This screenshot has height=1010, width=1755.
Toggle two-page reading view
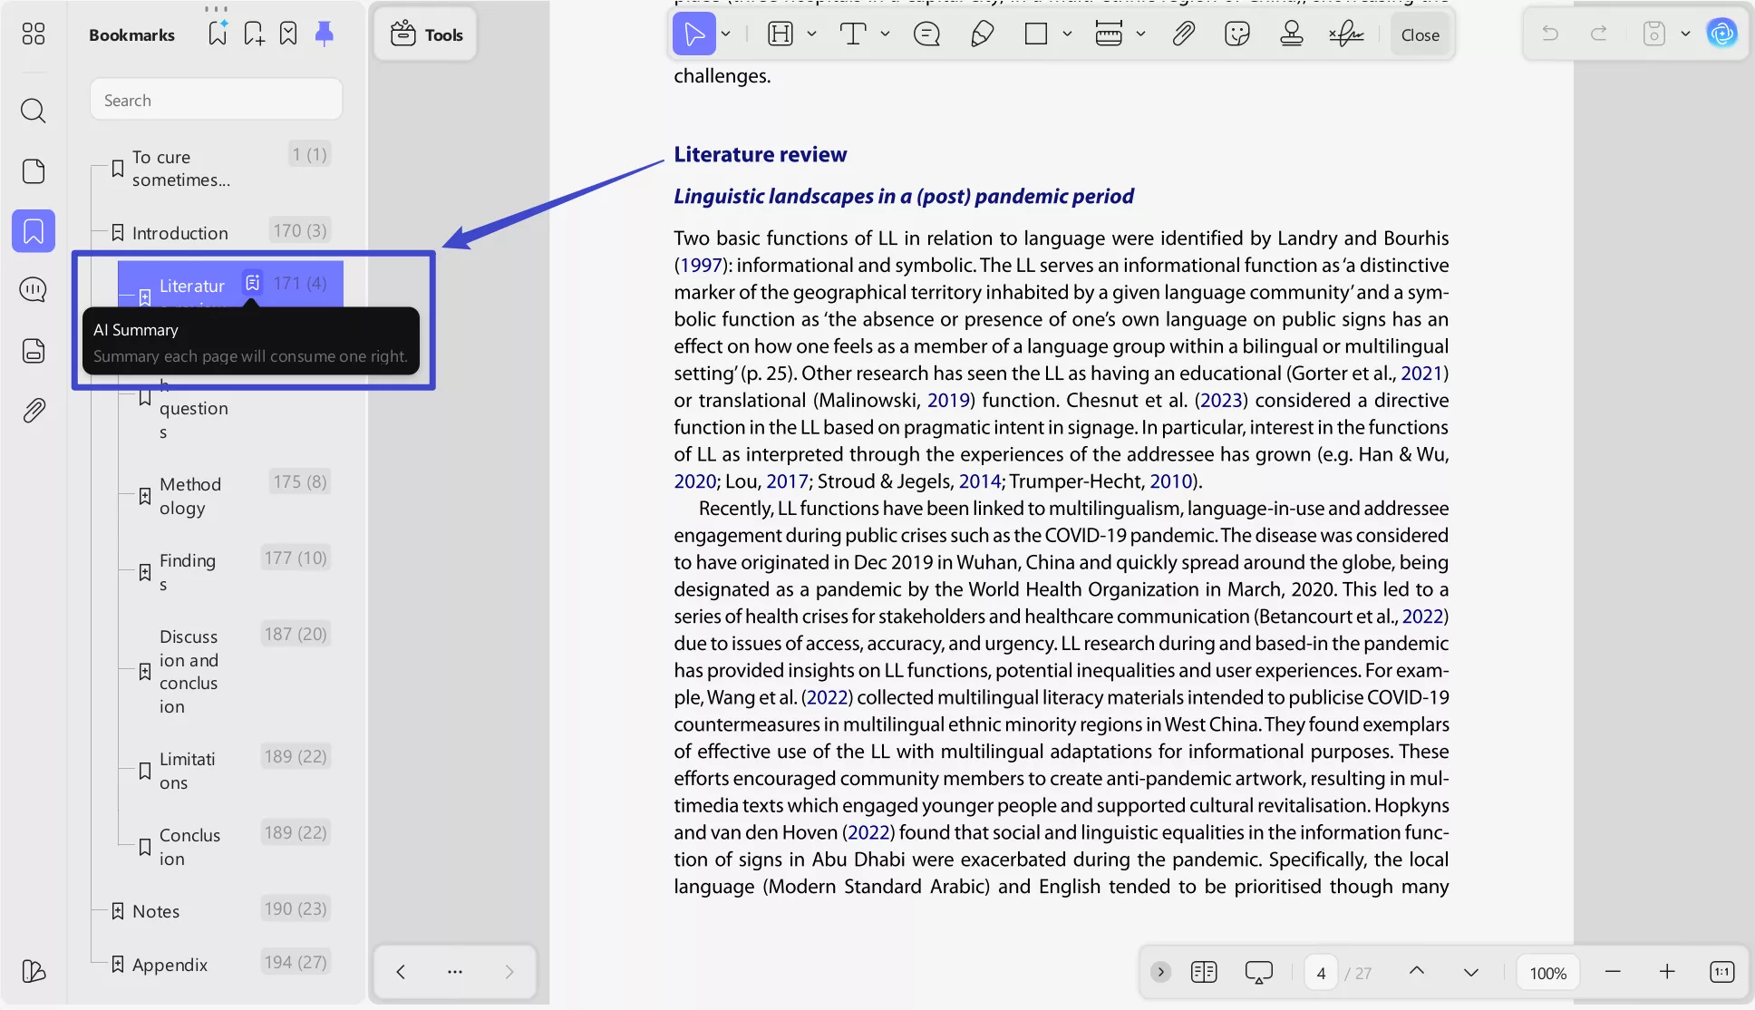tap(1203, 971)
